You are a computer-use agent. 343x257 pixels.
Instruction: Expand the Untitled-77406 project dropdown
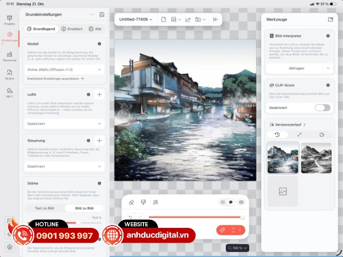coord(136,19)
